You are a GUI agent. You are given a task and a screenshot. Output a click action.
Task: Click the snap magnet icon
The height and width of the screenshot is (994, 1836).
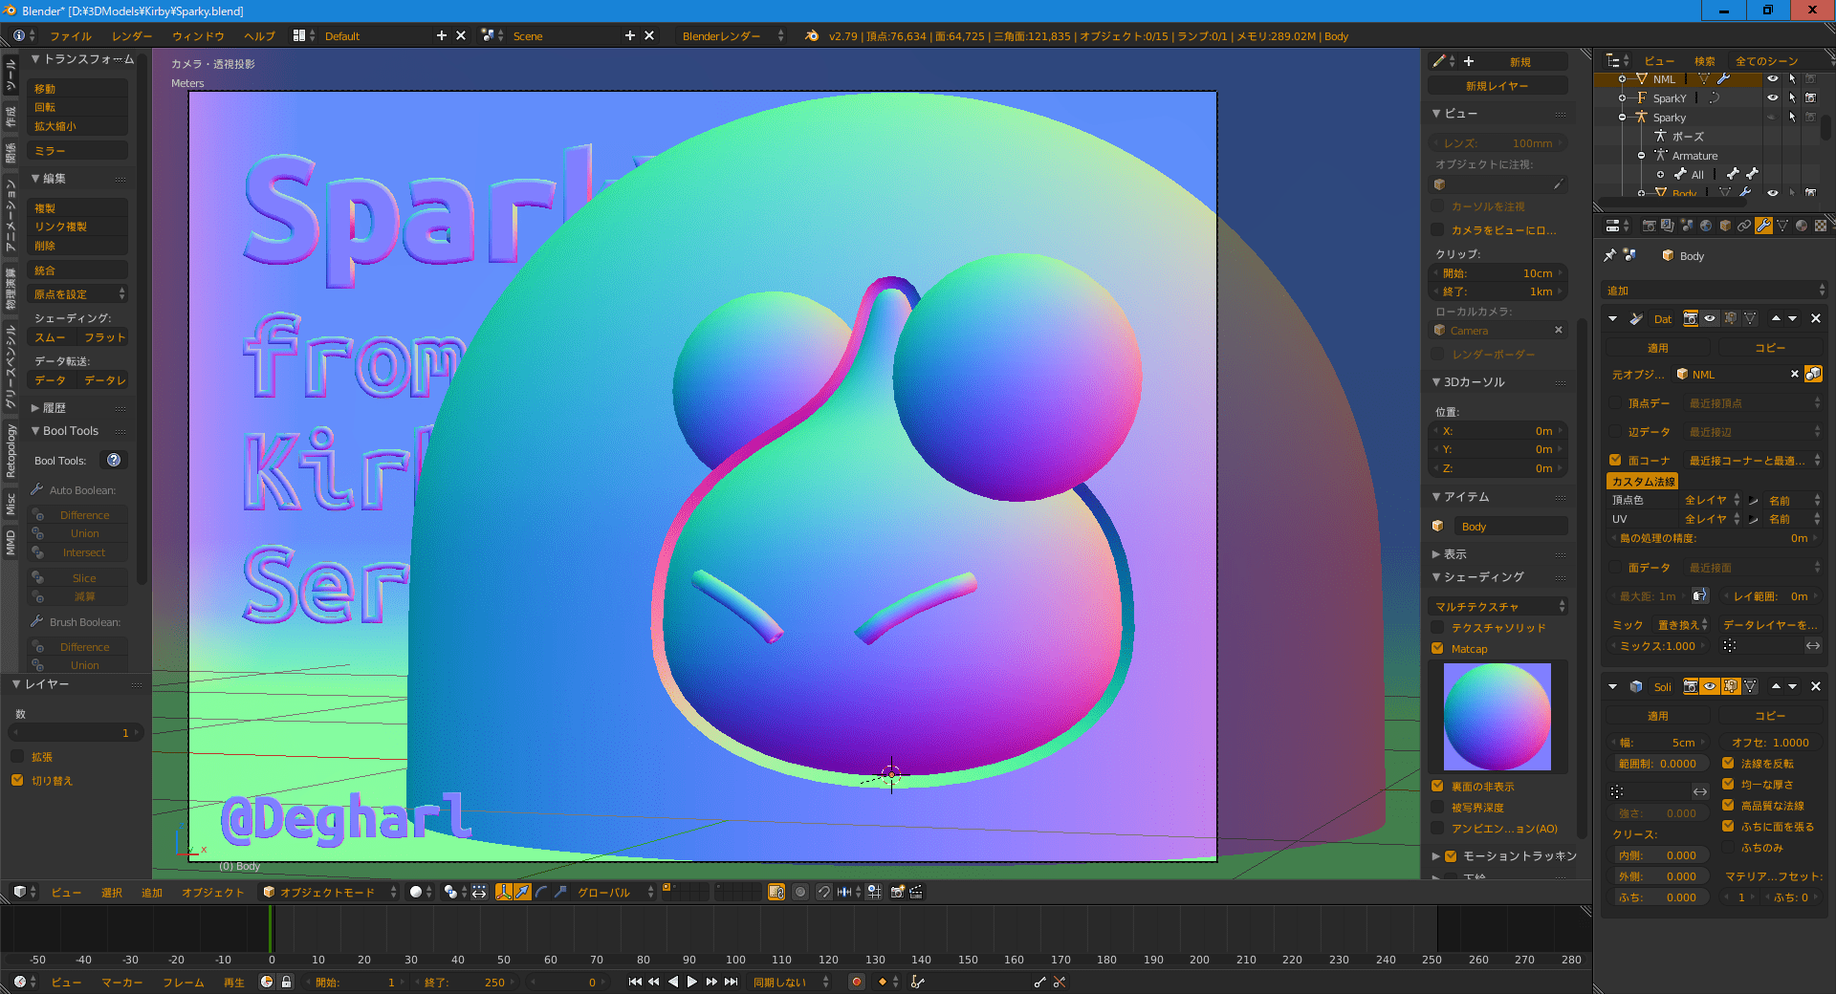(823, 892)
